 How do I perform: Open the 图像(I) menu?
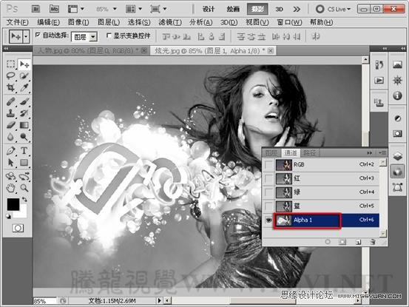tap(78, 22)
